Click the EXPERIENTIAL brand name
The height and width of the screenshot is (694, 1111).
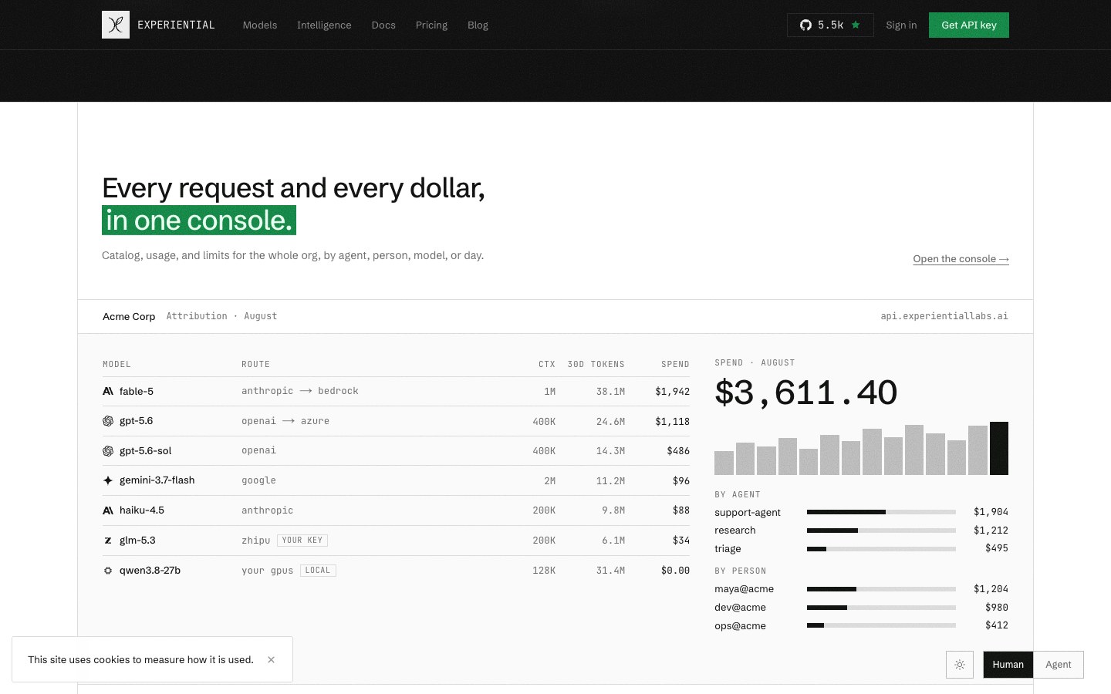pos(176,25)
